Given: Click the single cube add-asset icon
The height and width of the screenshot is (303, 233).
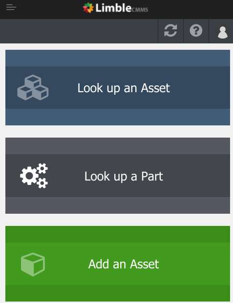Looking at the screenshot, I should coord(33,264).
